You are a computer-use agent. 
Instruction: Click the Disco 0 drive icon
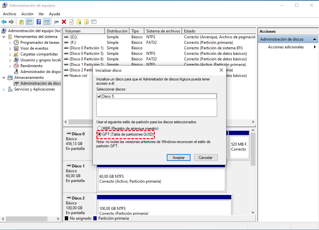[x=69, y=134]
